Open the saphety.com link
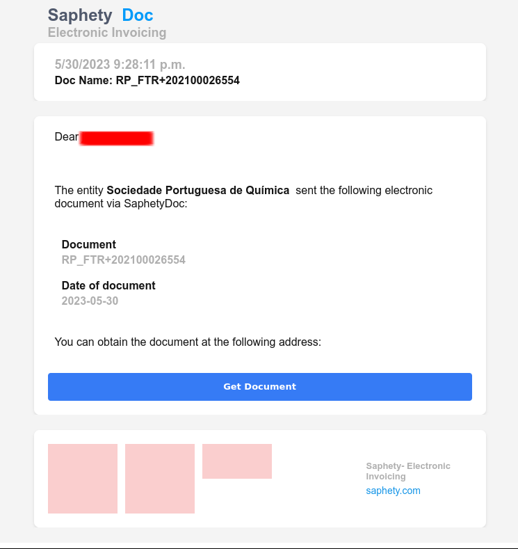This screenshot has width=518, height=549. click(x=393, y=491)
